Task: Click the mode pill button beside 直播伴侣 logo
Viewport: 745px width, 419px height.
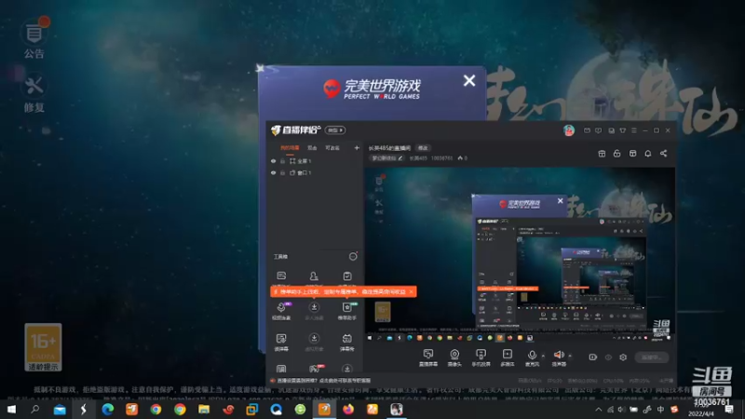Action: point(335,130)
